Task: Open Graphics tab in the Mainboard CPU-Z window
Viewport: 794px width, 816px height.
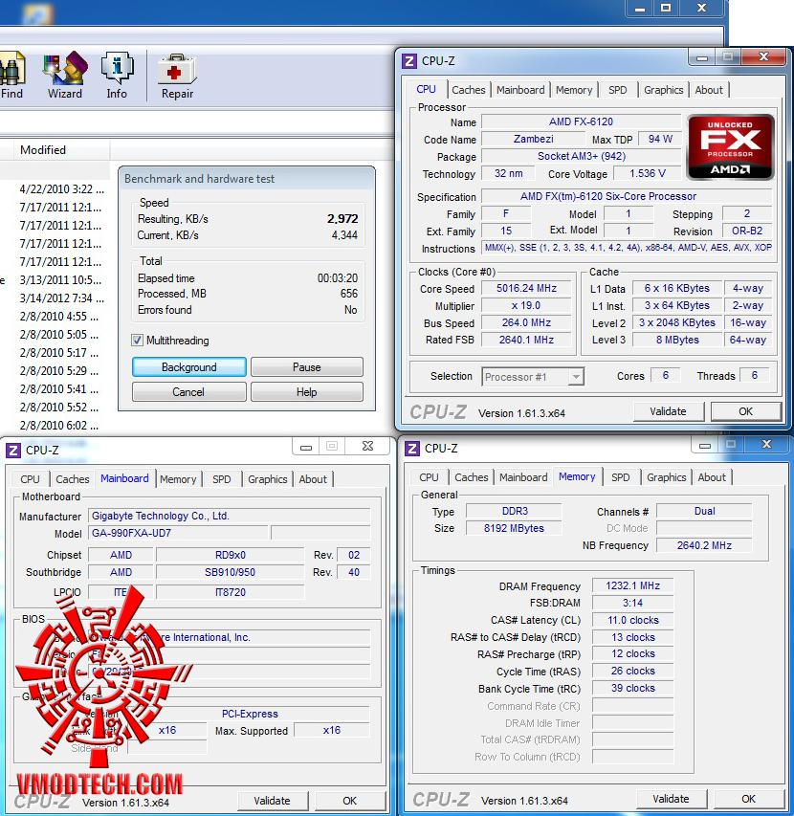Action: tap(268, 479)
